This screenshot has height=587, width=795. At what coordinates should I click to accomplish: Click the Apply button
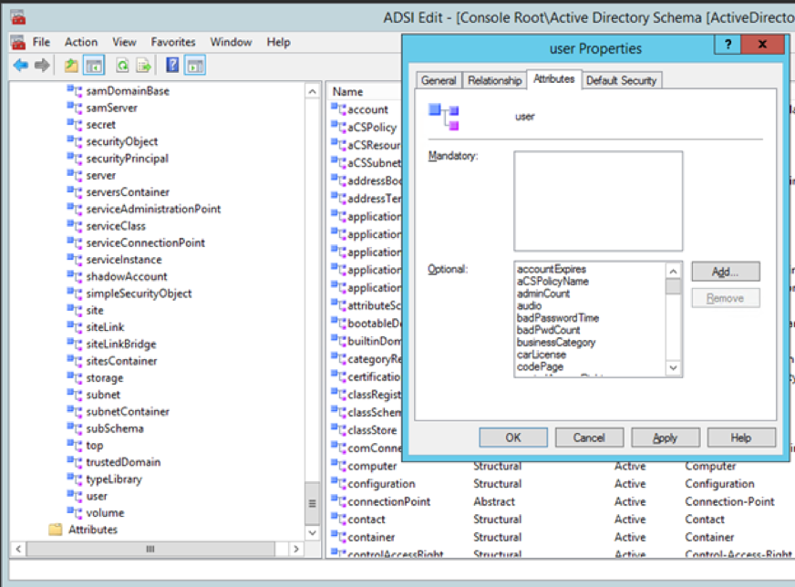[666, 438]
